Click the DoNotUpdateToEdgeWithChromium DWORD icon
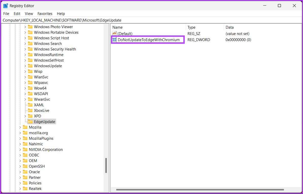 [x=114, y=40]
